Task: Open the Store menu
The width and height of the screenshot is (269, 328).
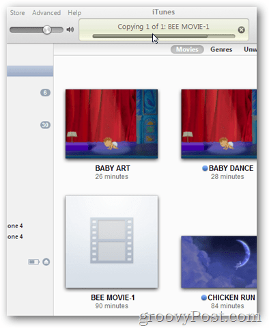Action: click(17, 13)
